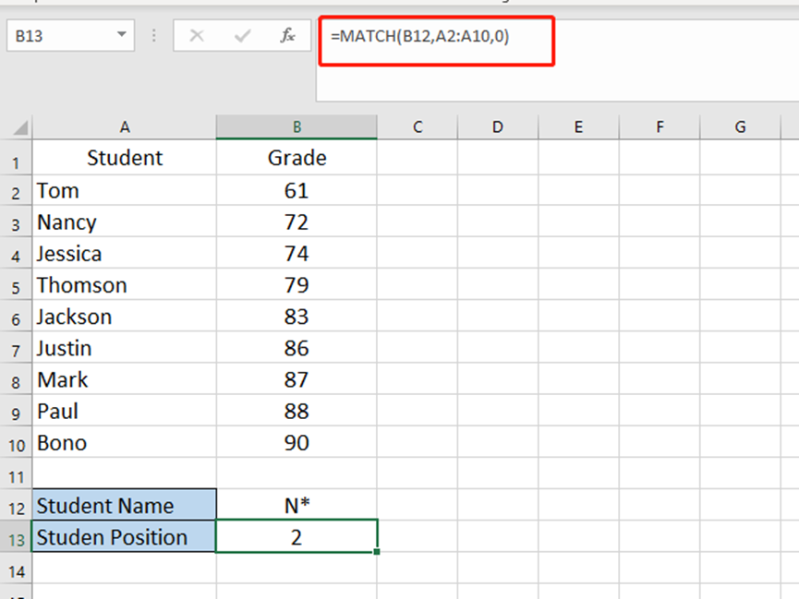Click the Name Box showing B13

pyautogui.click(x=70, y=36)
